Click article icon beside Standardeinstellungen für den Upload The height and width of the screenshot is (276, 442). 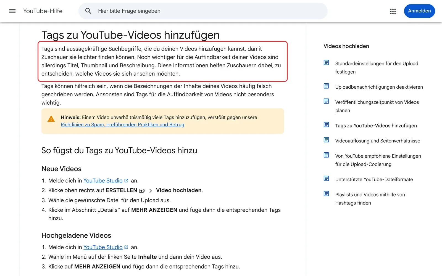(326, 63)
